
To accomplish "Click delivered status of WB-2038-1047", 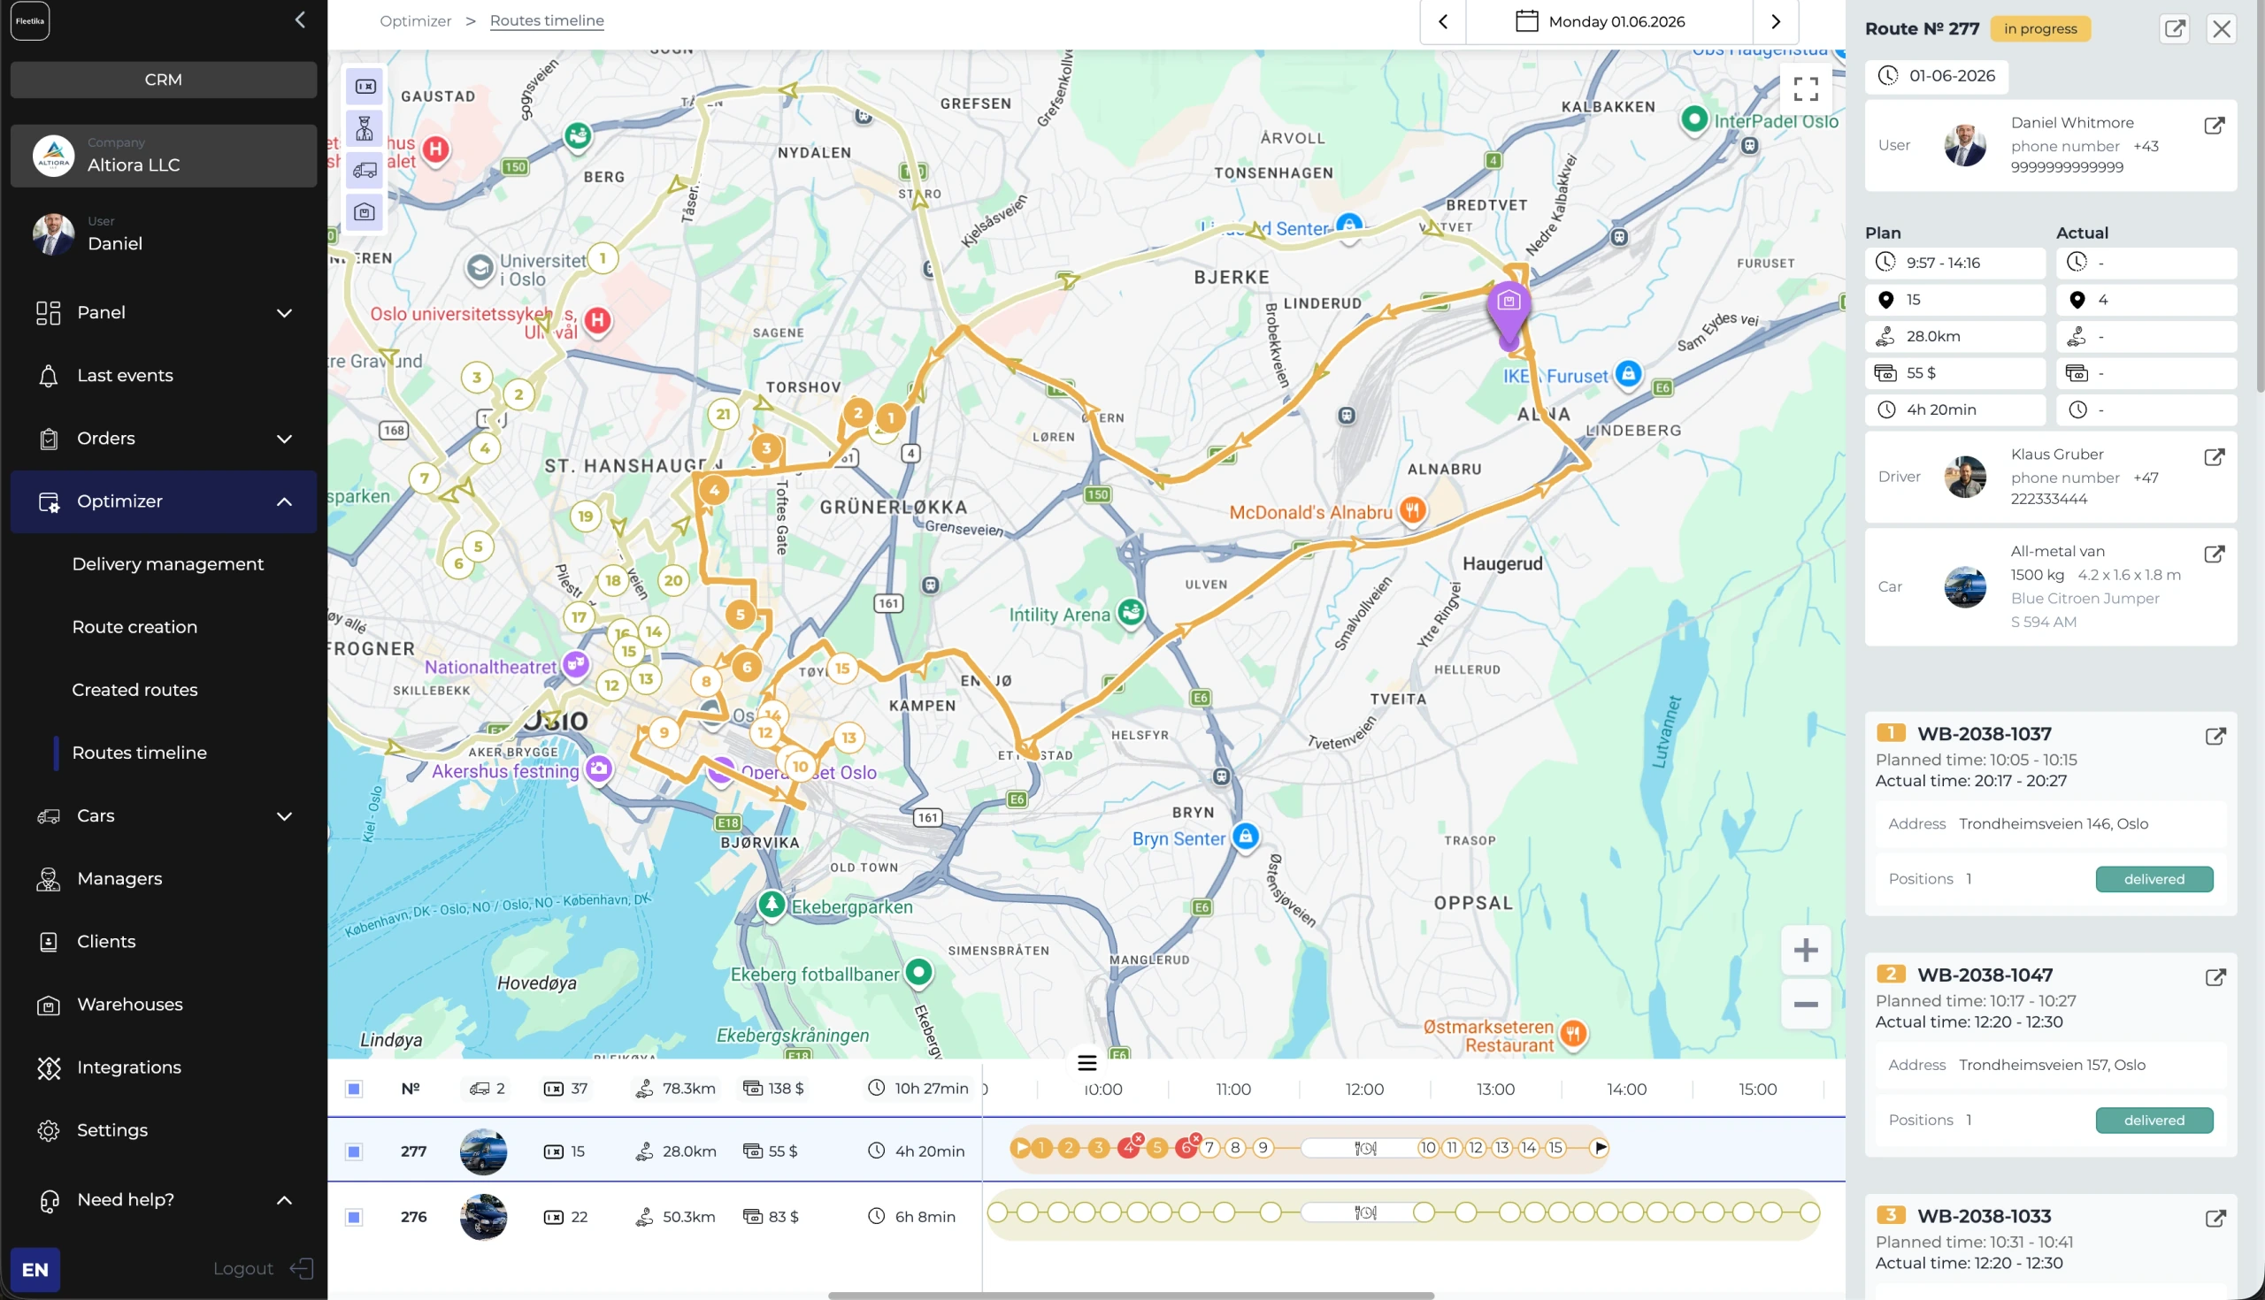I will pyautogui.click(x=2154, y=1120).
